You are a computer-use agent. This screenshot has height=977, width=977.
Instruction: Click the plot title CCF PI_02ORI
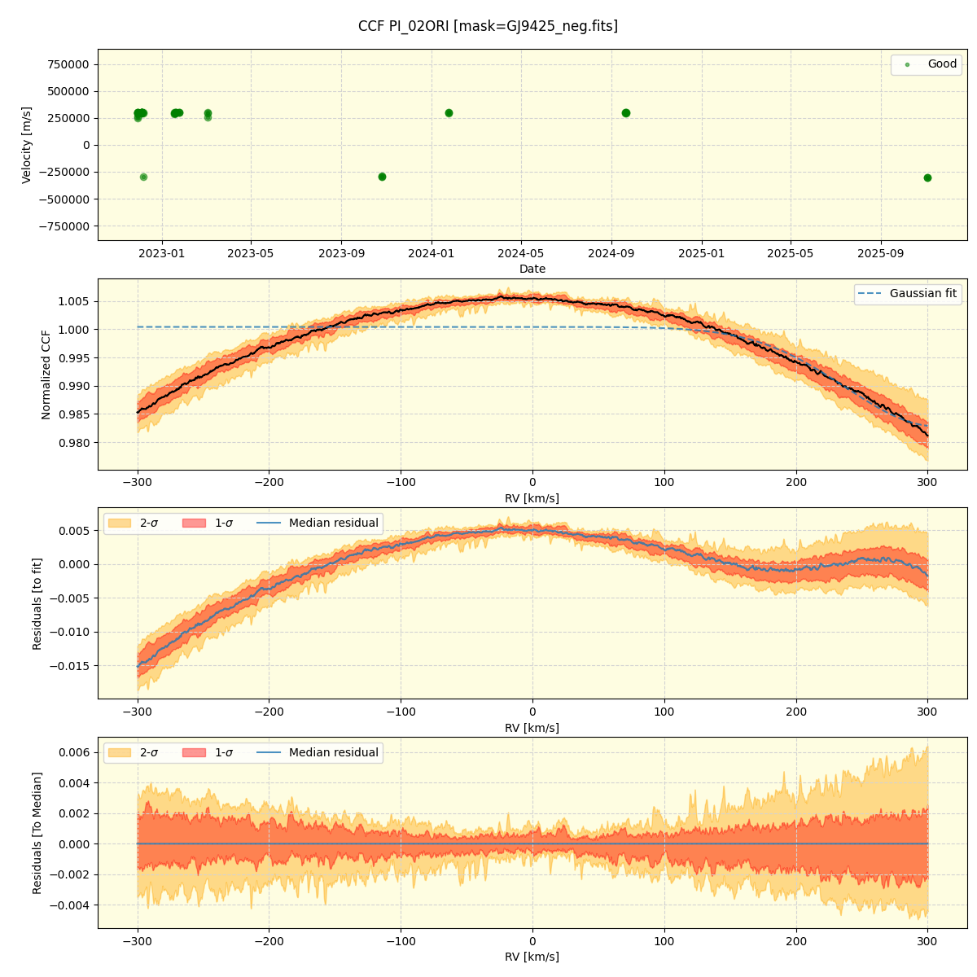point(488,26)
